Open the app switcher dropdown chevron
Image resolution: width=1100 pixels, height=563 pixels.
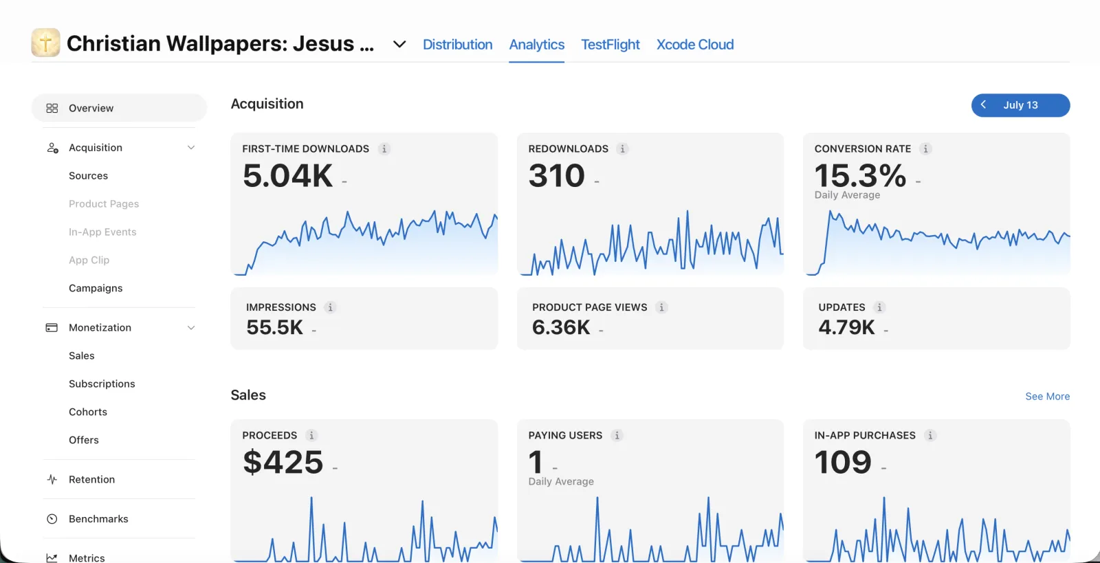[399, 45]
